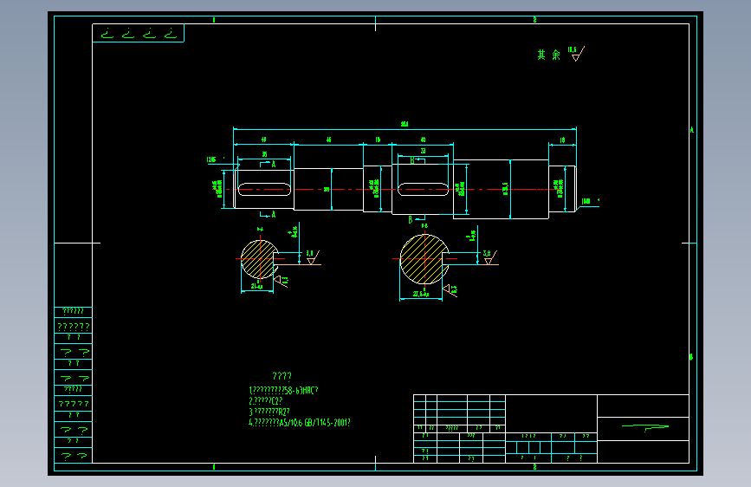Select the right keyway slot outline
751x487 pixels.
coord(423,189)
